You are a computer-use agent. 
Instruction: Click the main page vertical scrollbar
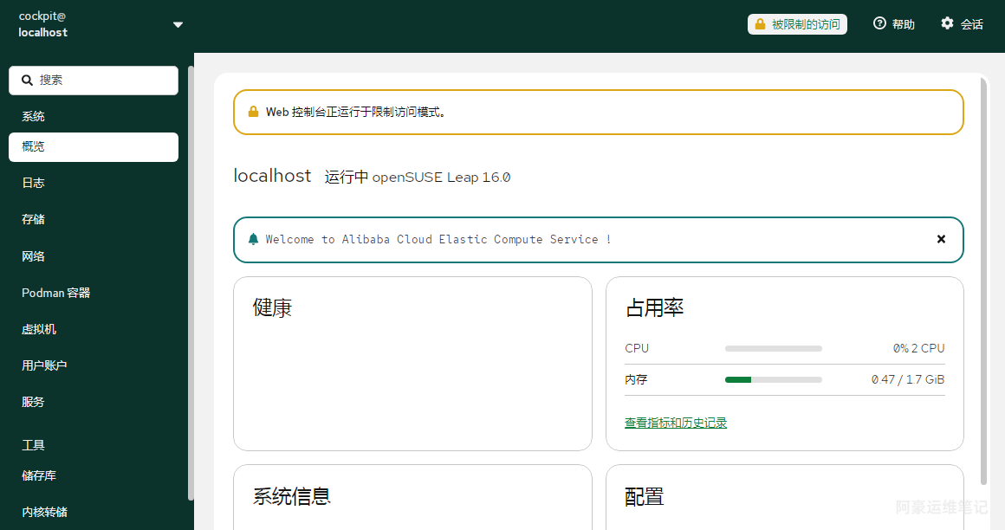[x=983, y=277]
